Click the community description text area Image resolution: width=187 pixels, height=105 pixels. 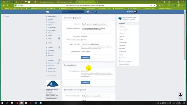point(96,30)
